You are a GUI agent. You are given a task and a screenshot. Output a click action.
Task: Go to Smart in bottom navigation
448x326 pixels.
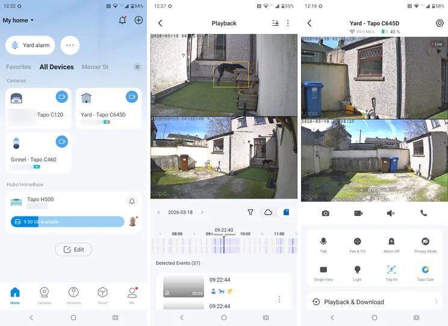(x=102, y=295)
